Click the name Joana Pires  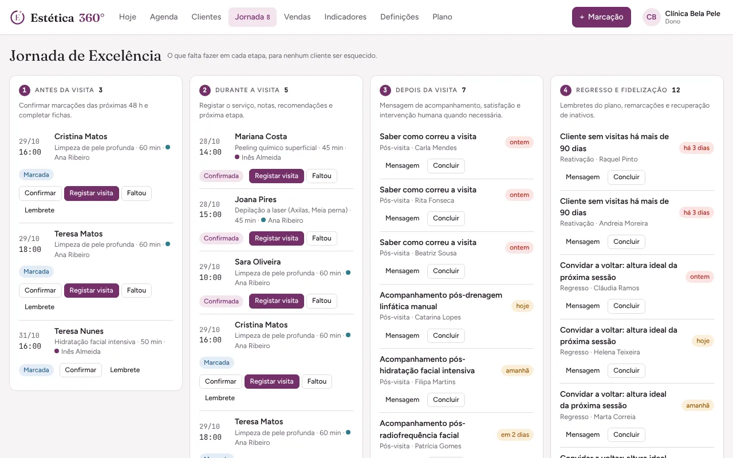tap(255, 200)
